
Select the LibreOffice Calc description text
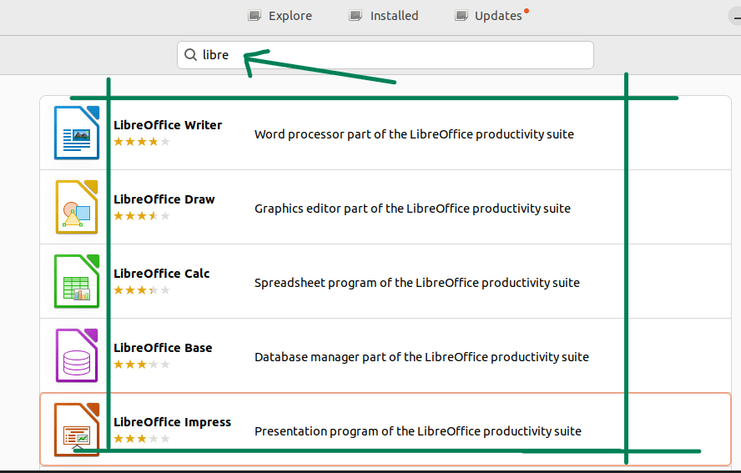[x=416, y=283]
